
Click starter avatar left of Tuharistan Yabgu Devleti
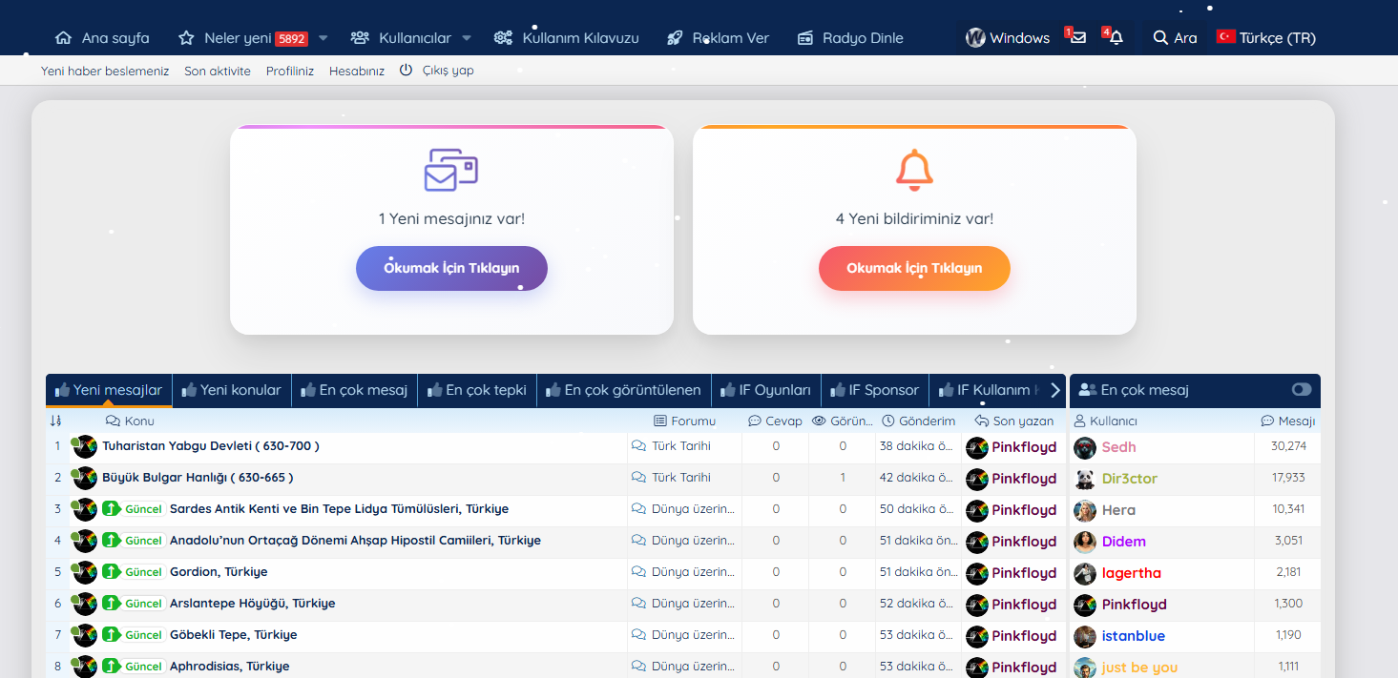(x=85, y=446)
